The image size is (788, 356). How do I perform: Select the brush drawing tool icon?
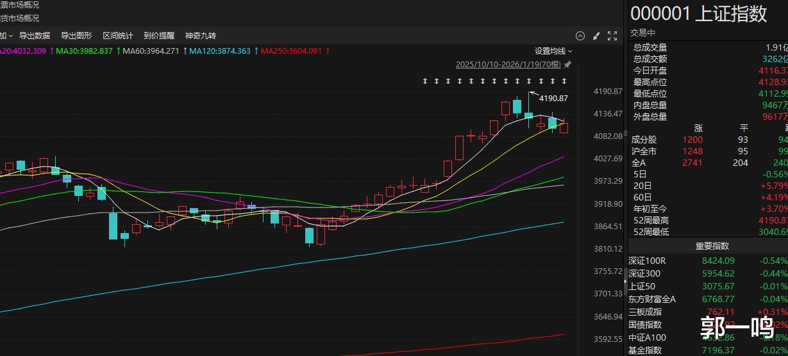pyautogui.click(x=596, y=36)
